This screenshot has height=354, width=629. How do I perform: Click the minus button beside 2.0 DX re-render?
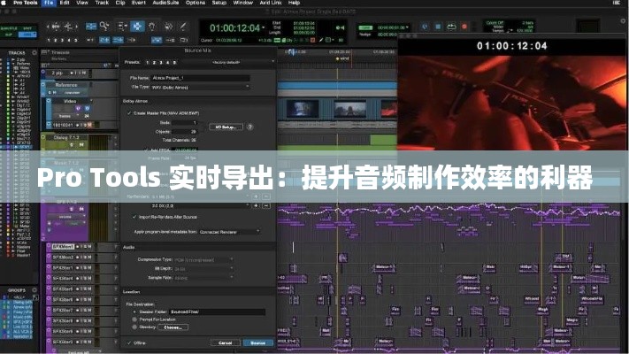point(266,205)
